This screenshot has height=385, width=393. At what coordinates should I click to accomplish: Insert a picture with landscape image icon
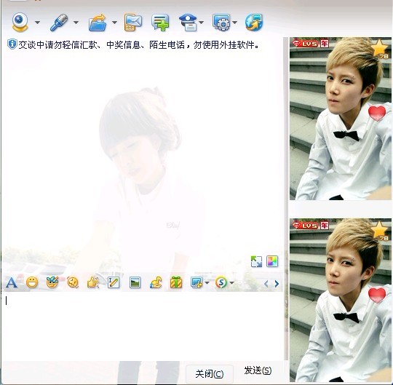point(135,283)
